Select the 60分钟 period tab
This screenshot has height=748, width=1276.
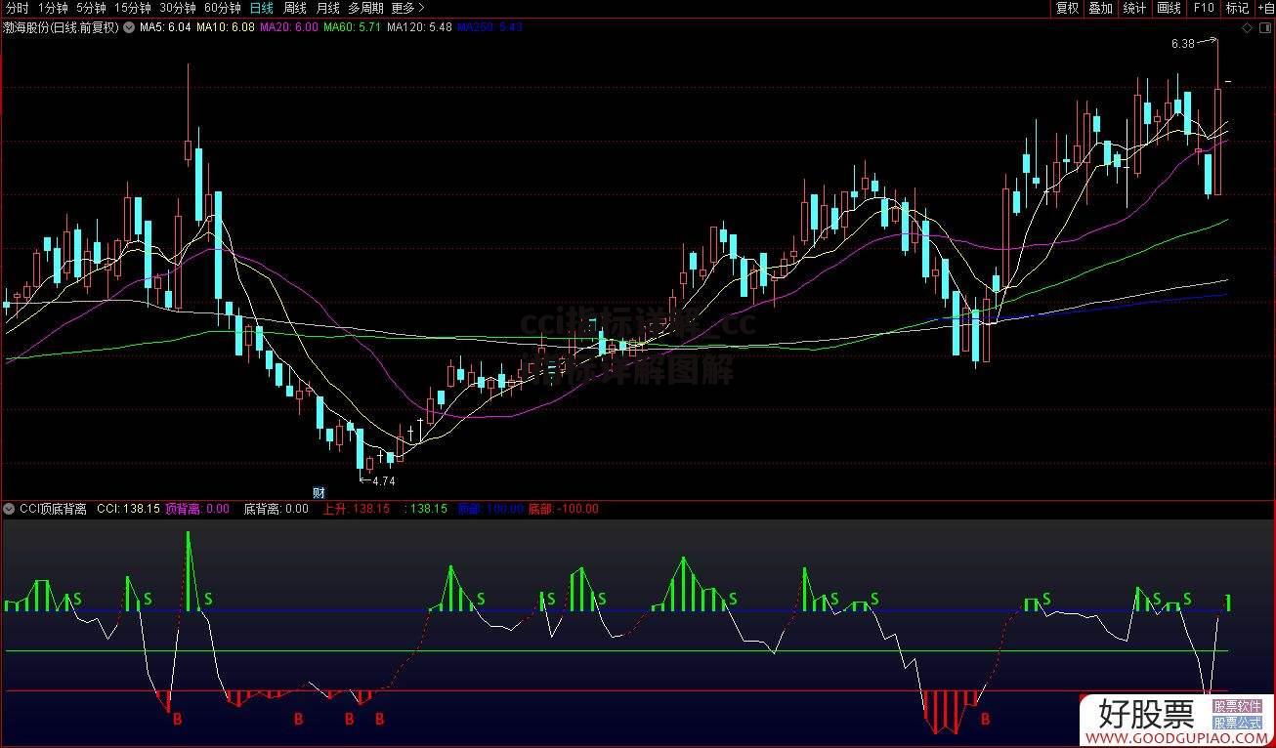[x=223, y=8]
